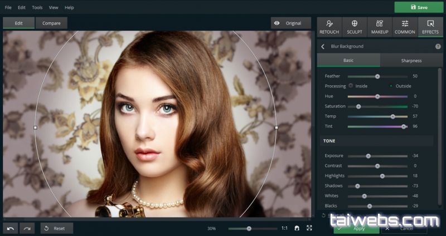Image resolution: width=446 pixels, height=236 pixels.
Task: Open the Common adjustments panel
Action: pos(405,27)
